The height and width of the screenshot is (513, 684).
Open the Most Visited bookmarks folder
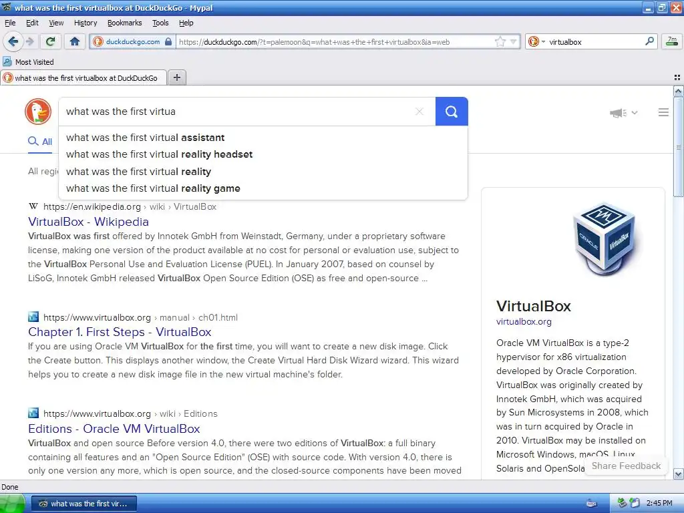[x=28, y=62]
